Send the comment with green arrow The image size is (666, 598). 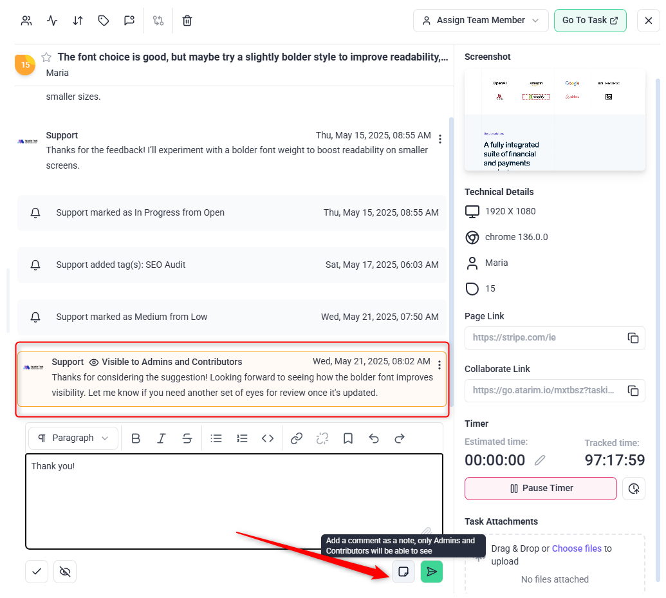click(x=432, y=572)
